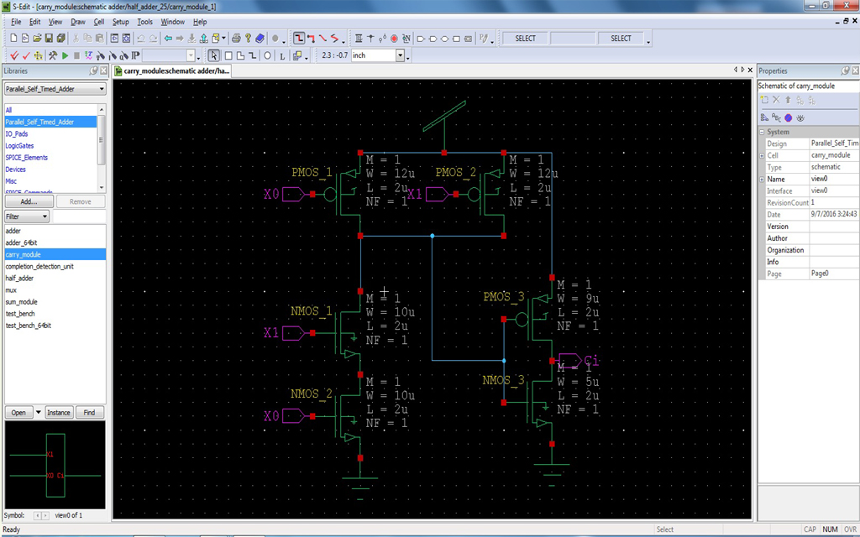This screenshot has height=537, width=860.
Task: Open the inch units dropdown
Action: click(x=400, y=55)
